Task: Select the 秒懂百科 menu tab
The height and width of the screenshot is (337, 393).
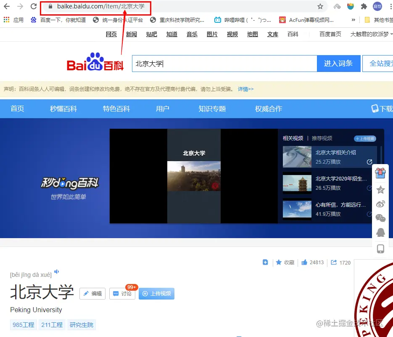Action: coord(63,109)
